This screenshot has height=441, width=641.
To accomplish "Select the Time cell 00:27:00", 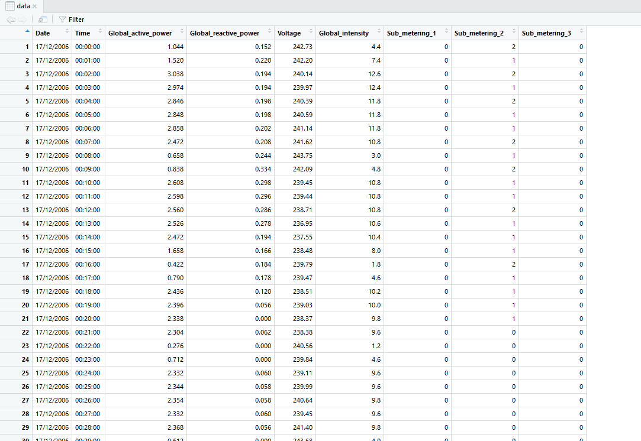I will click(88, 414).
